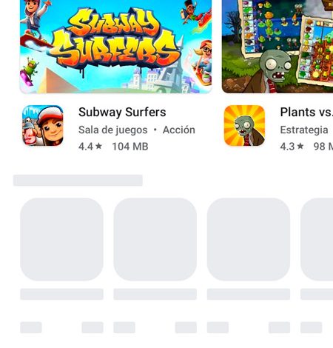Click the loading section header placeholder bar
This screenshot has width=333, height=348.
click(78, 180)
